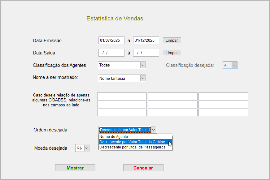Select Decrescente por Qtde. de Passageiros option
The width and height of the screenshot is (270, 180).
point(135,147)
